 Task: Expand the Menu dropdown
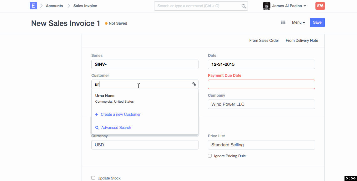[x=298, y=22]
